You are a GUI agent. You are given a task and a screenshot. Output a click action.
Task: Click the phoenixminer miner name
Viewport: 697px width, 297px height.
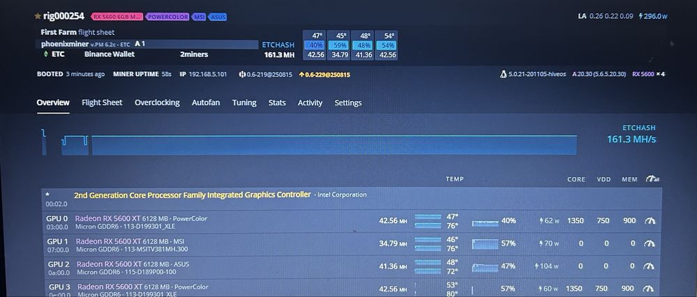[x=65, y=44]
